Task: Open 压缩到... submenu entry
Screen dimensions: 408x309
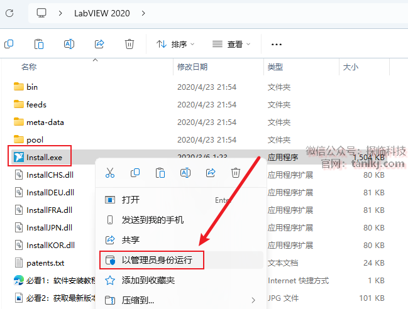Action: 182,300
